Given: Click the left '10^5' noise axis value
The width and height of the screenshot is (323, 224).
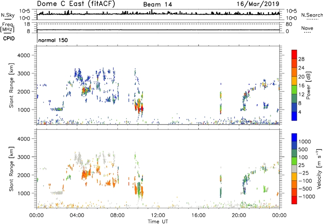Looking at the screenshot, I should [25, 11].
